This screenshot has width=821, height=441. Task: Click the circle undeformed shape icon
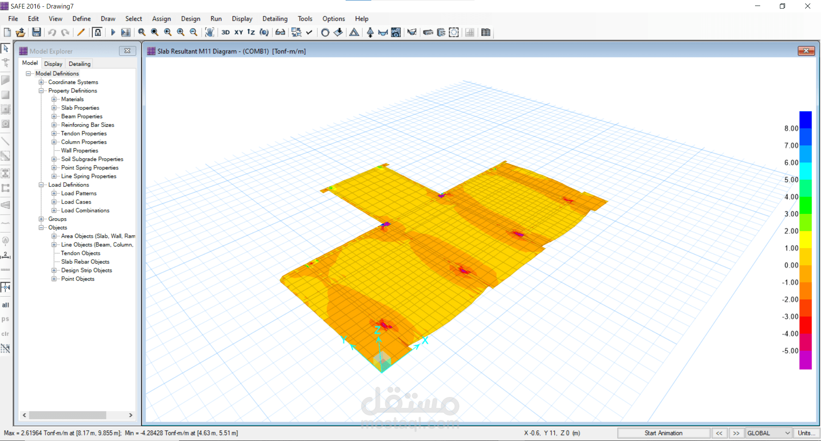coord(325,33)
